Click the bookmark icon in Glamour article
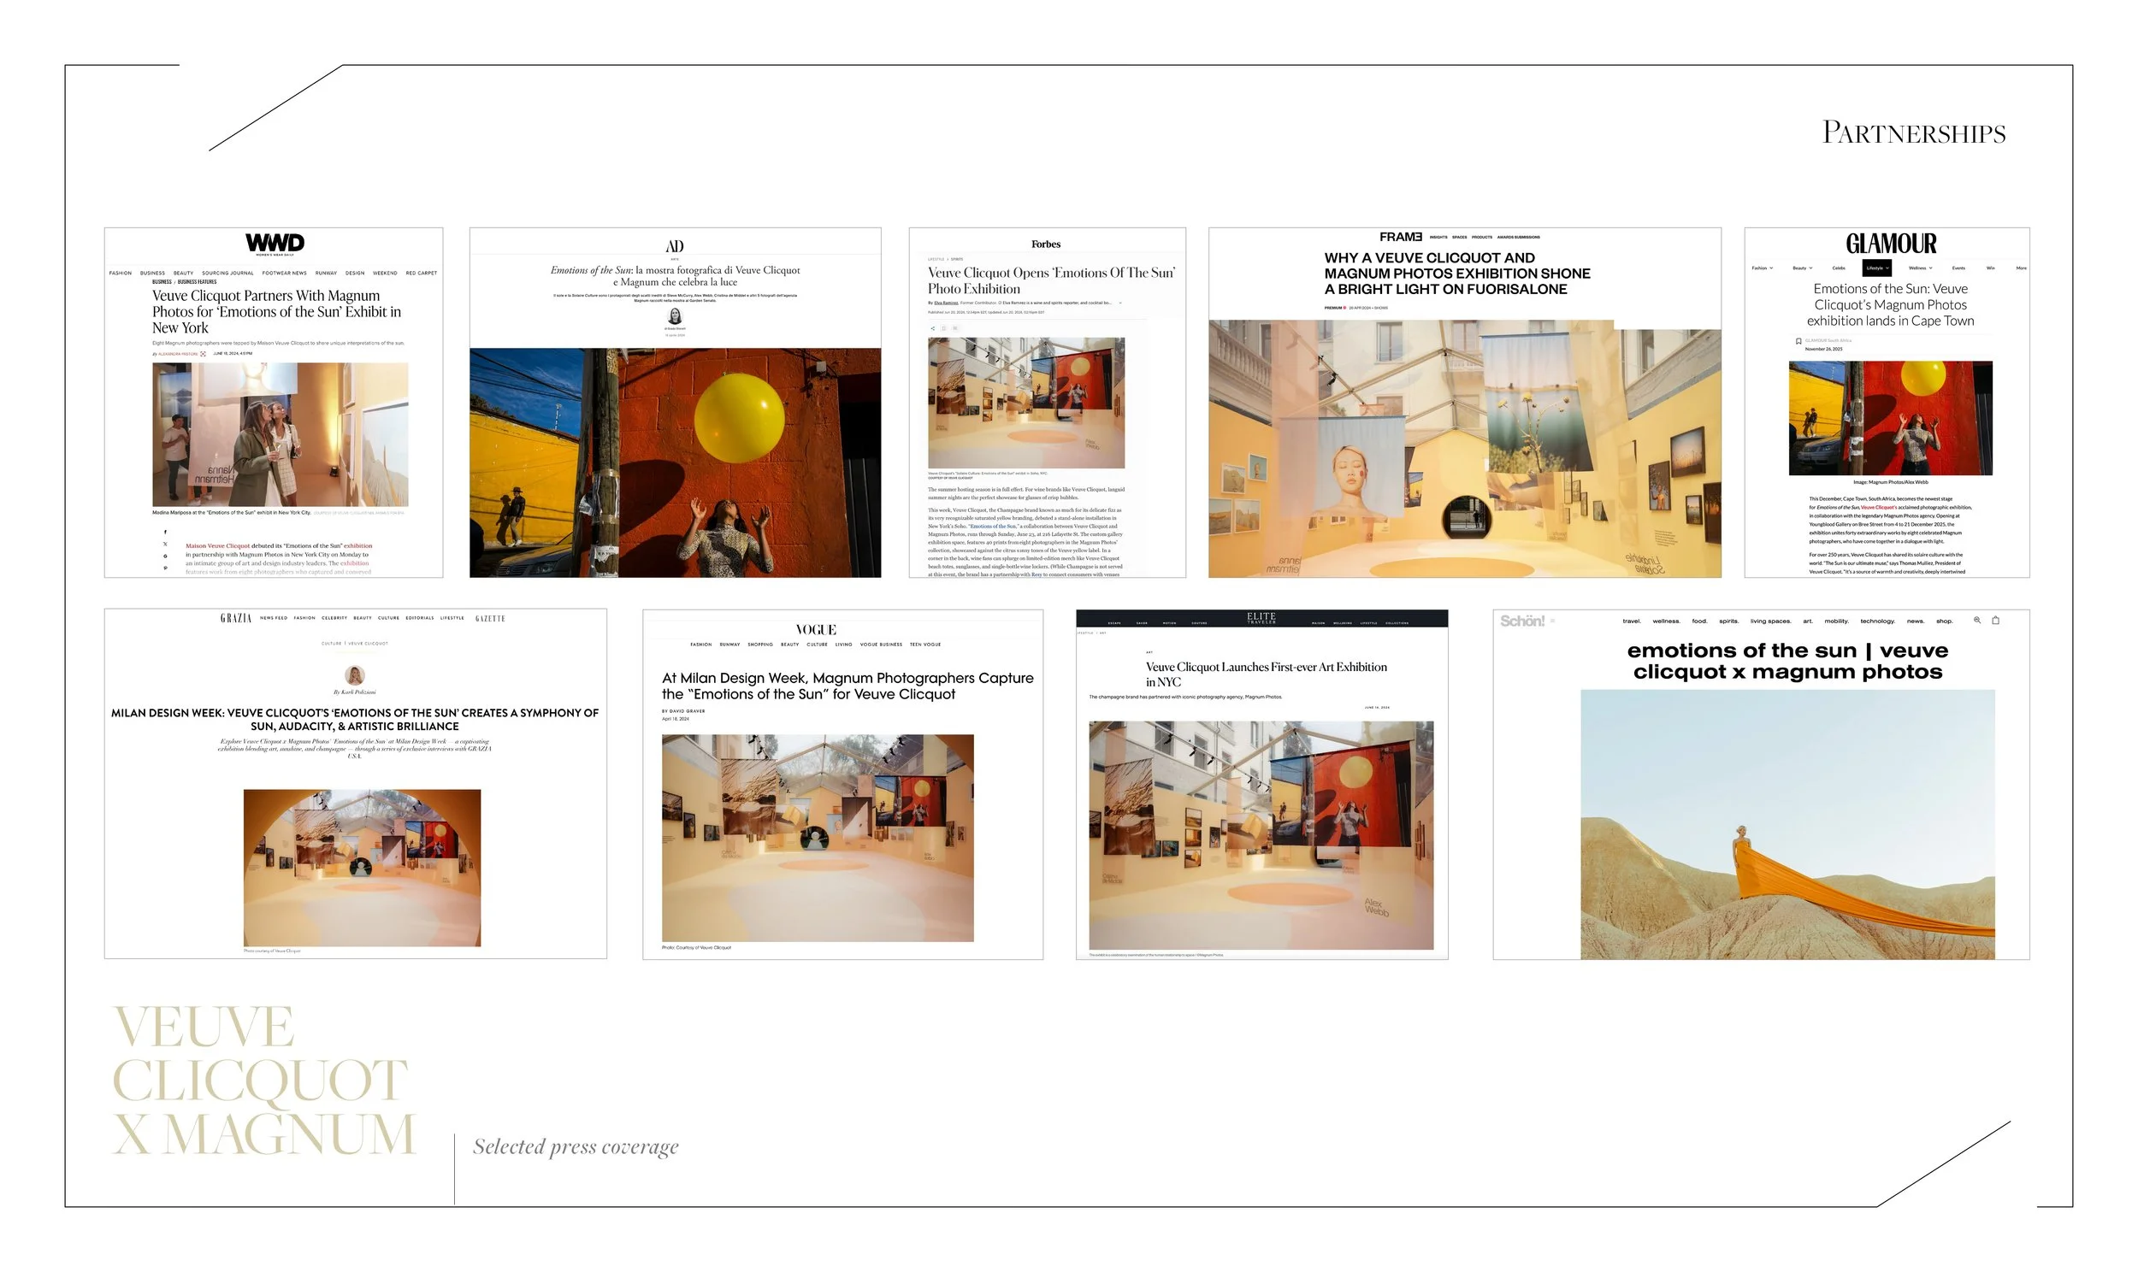2138x1272 pixels. [x=1798, y=341]
